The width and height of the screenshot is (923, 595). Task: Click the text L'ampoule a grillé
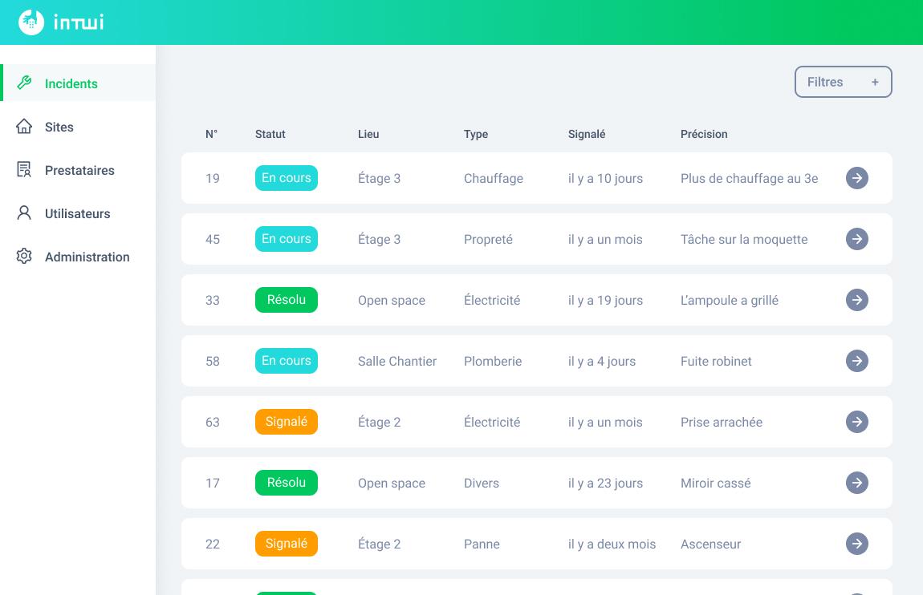tap(730, 300)
